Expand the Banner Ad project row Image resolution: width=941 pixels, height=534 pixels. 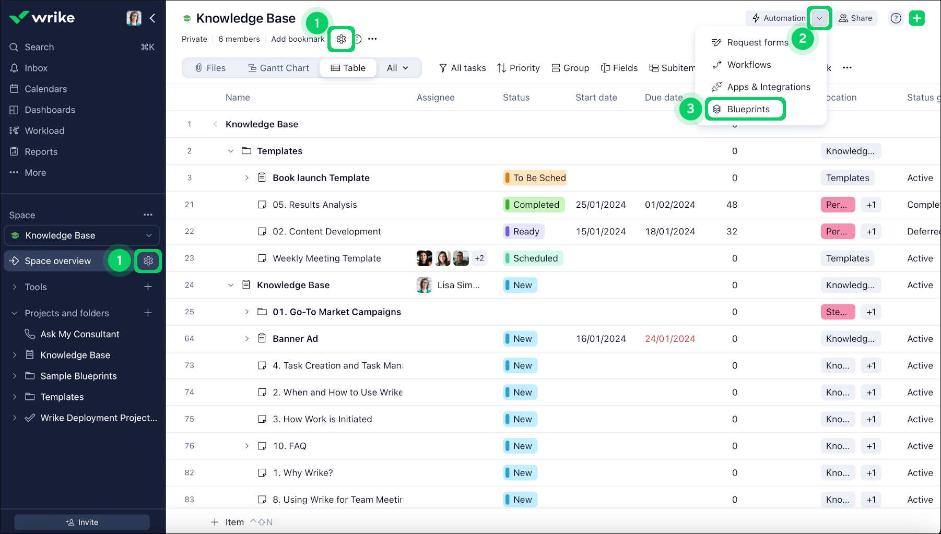pos(246,339)
